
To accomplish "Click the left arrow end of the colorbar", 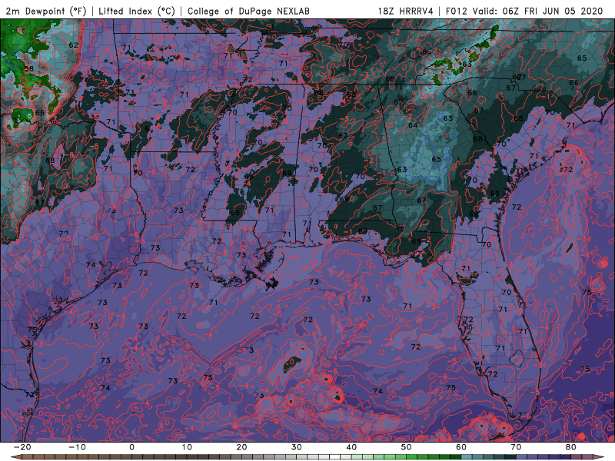I will click(x=15, y=457).
